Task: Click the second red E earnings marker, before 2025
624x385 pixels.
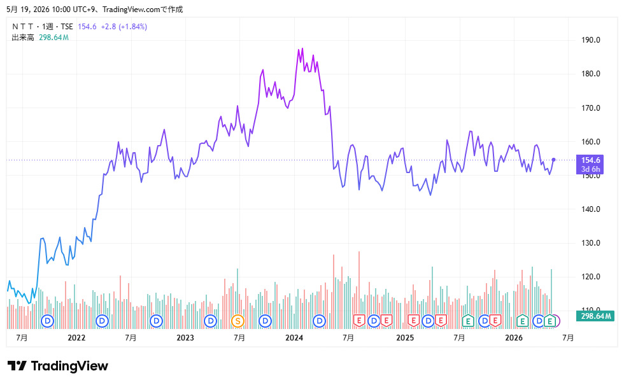Action: (x=386, y=321)
